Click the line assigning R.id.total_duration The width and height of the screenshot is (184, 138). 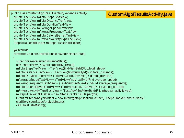65,76
